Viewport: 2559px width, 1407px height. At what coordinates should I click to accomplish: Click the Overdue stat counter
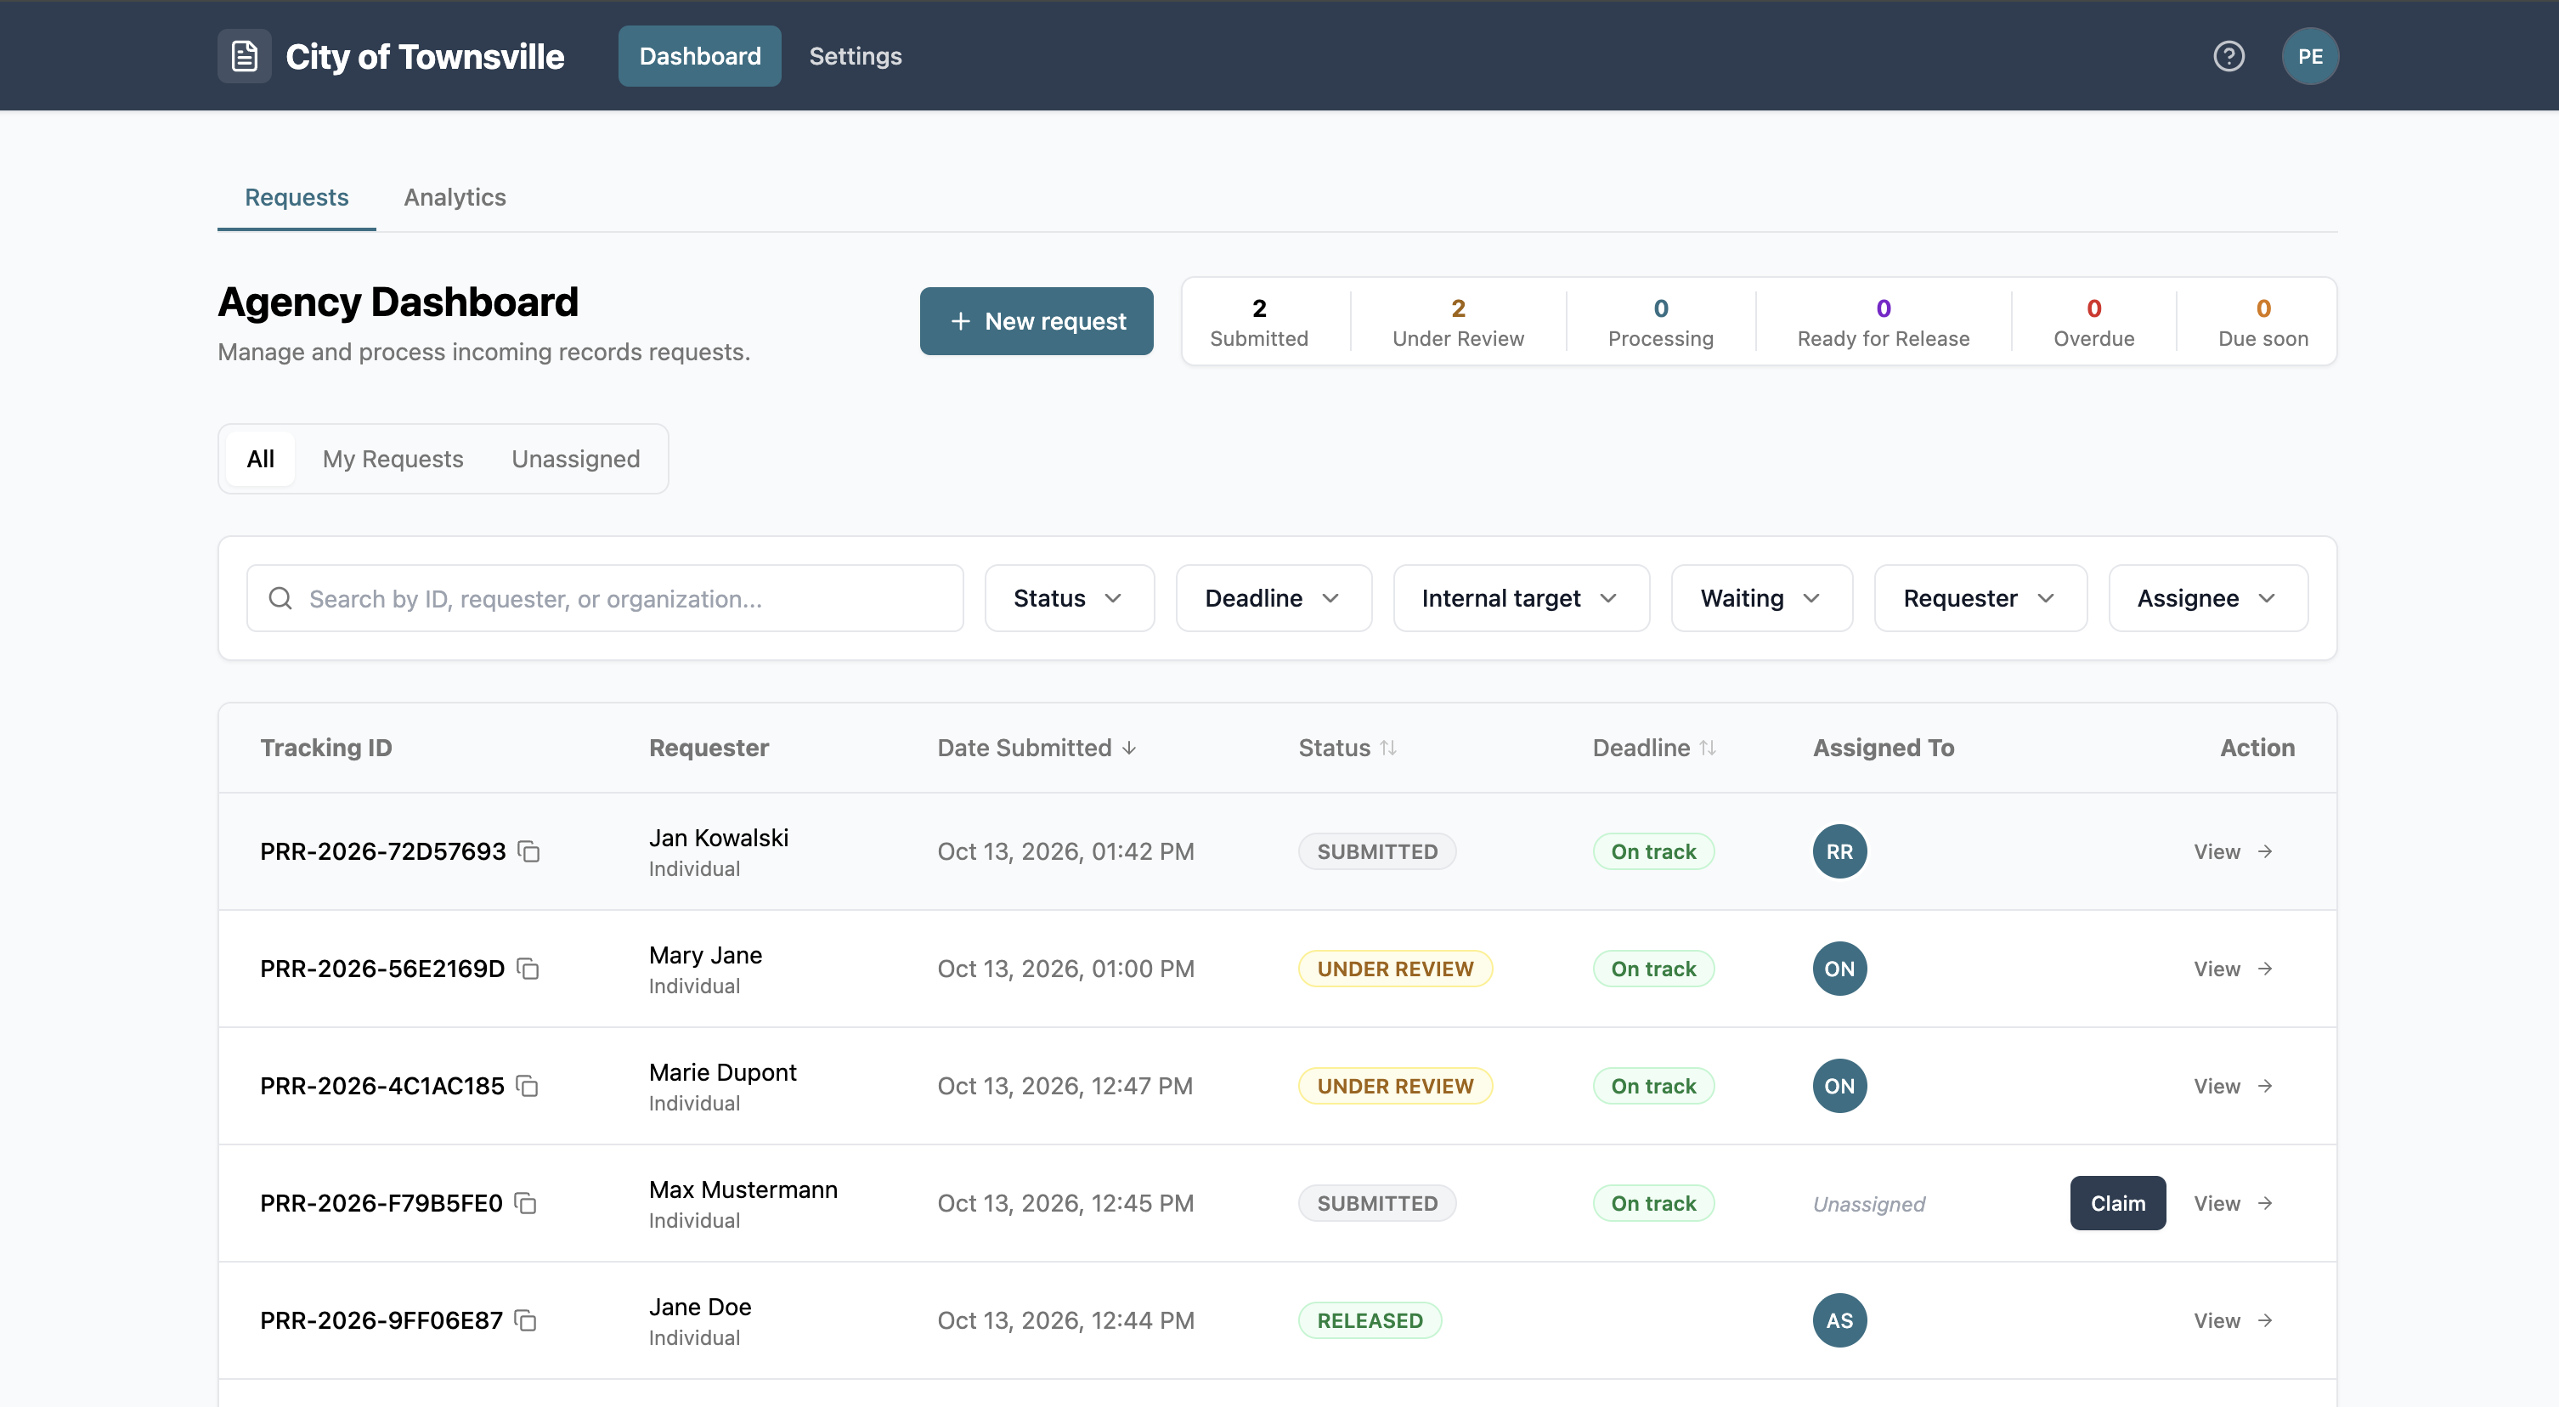(x=2093, y=322)
